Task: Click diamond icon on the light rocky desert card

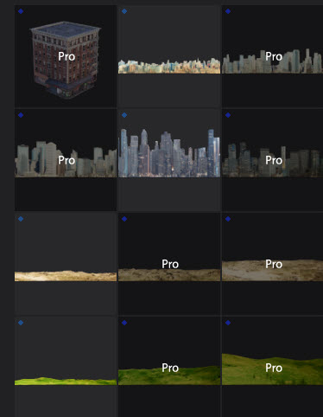Action: tap(228, 219)
